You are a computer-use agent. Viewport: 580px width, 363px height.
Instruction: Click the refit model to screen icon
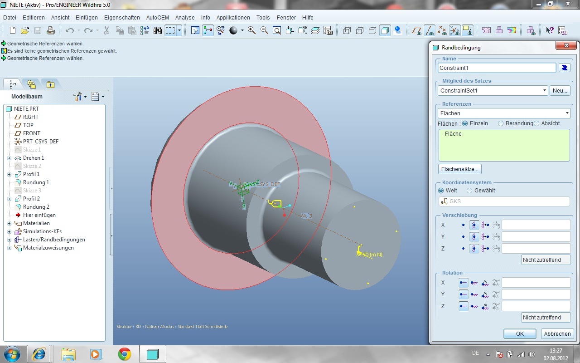277,30
